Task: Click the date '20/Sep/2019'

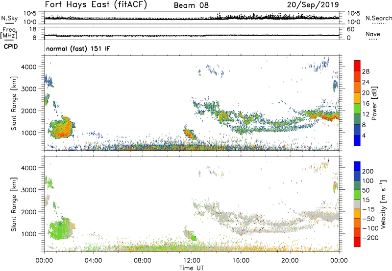Action: (313, 4)
